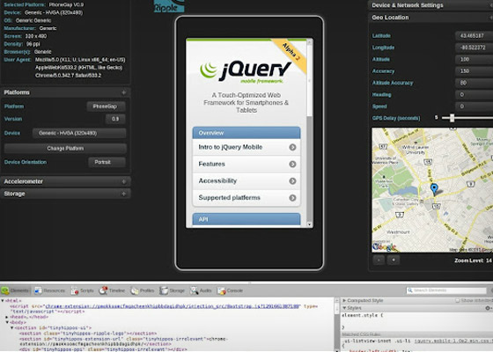Adjust the GPS Delay slider handle
Screen dimensions: 493x352
(452, 118)
